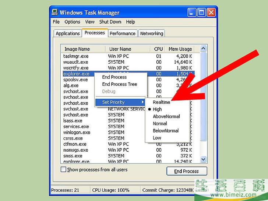Click Commit Charge status entry
The width and height of the screenshot is (268, 201).
click(x=168, y=190)
